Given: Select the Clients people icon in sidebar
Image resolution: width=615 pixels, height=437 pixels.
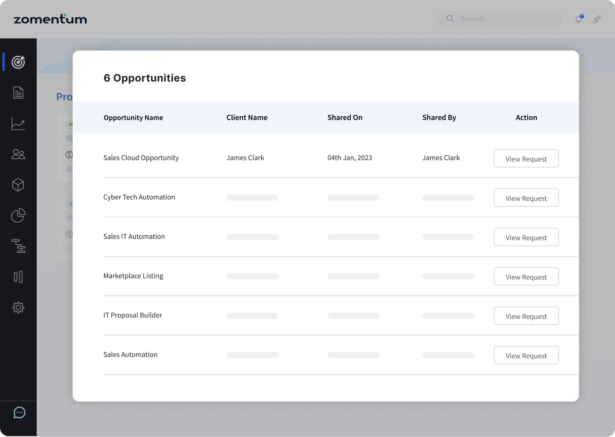Looking at the screenshot, I should 18,154.
